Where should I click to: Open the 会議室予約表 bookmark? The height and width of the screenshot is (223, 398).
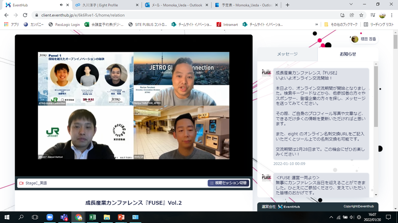coord(104,25)
